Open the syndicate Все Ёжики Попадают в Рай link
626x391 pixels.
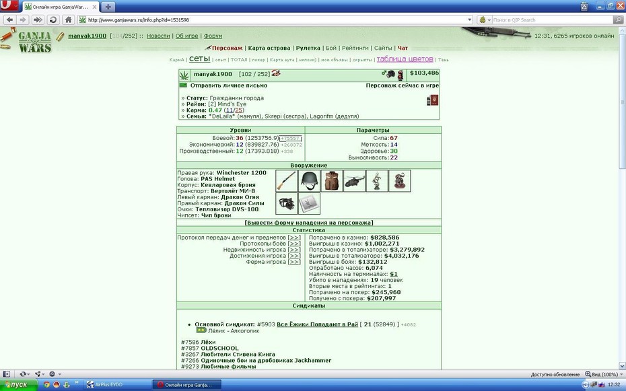point(318,324)
